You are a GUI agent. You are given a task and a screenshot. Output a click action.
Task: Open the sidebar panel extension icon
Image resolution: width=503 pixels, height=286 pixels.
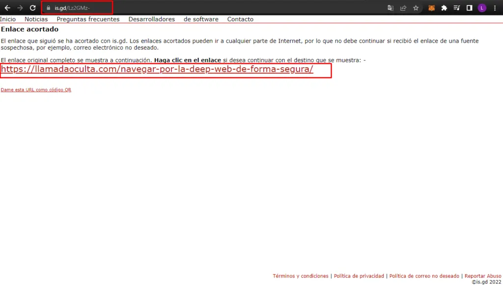click(470, 7)
